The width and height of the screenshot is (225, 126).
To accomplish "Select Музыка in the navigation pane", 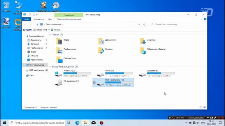I will pyautogui.click(x=33, y=56).
